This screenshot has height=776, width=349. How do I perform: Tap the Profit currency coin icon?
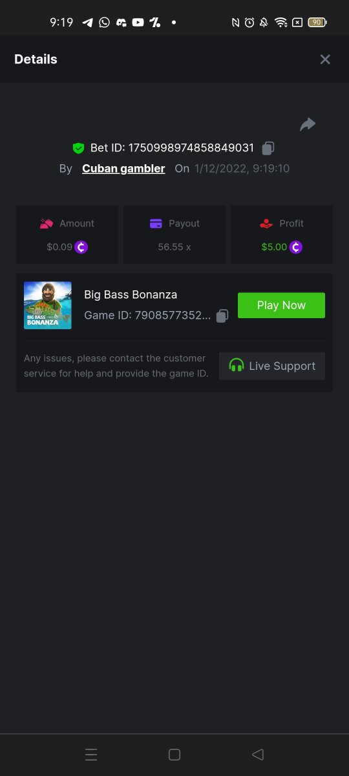pyautogui.click(x=295, y=246)
